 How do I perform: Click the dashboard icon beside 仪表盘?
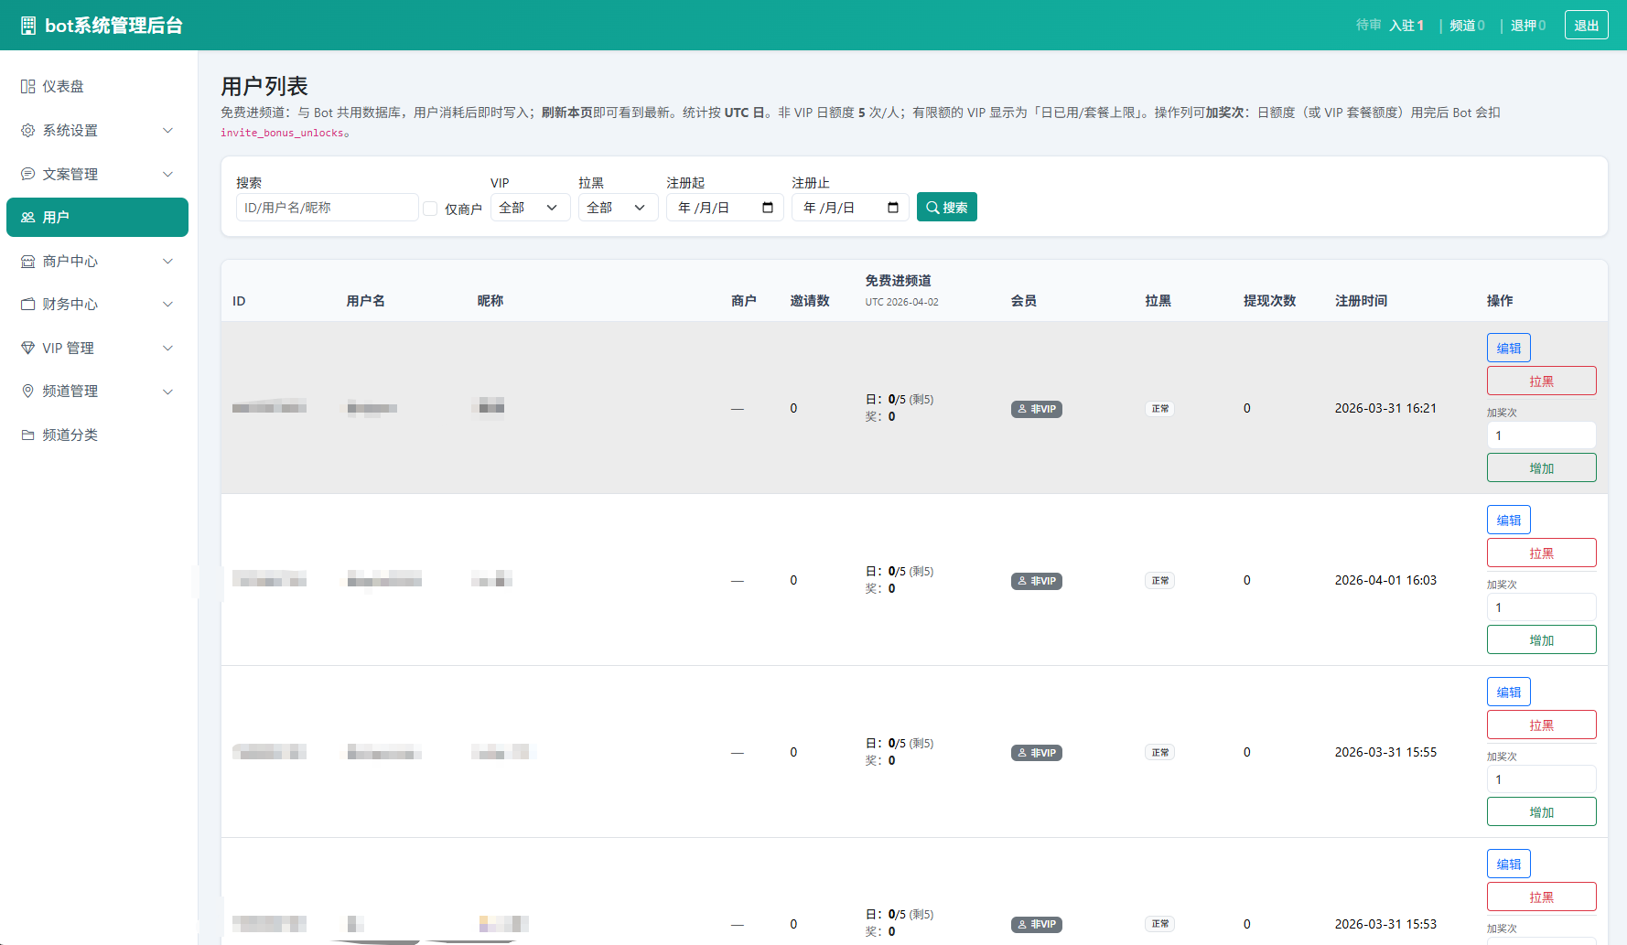tap(27, 87)
